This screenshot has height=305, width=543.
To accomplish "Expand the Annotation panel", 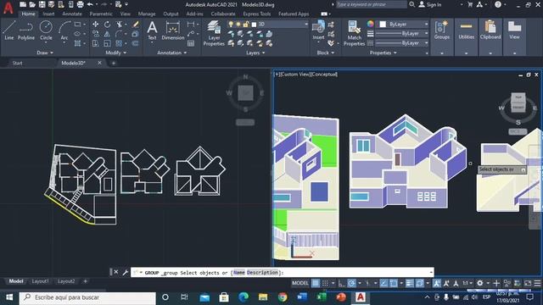I will coord(172,53).
